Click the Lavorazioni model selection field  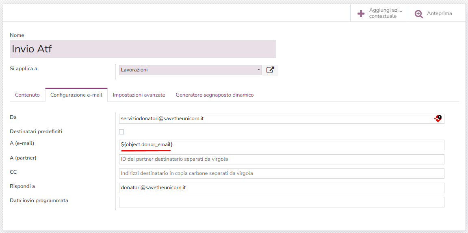(187, 70)
